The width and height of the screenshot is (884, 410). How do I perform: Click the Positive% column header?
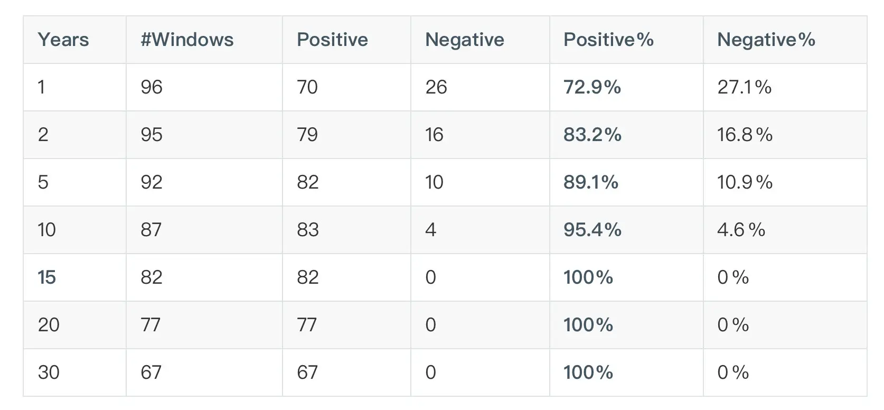coord(608,40)
